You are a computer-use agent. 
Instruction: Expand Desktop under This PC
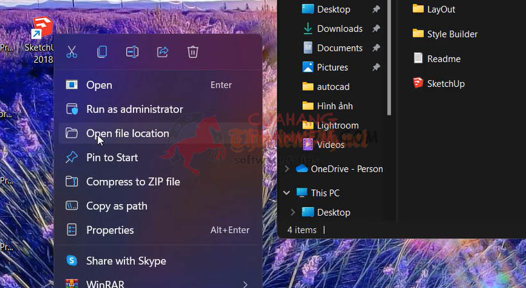tap(293, 212)
